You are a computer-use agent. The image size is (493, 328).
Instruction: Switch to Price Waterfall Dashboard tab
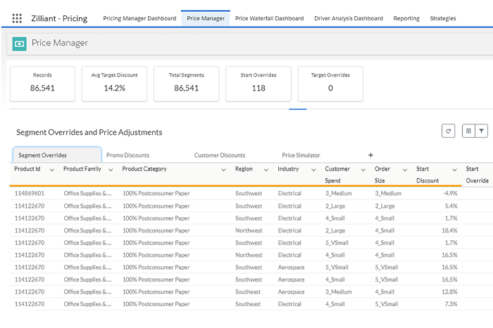[269, 18]
